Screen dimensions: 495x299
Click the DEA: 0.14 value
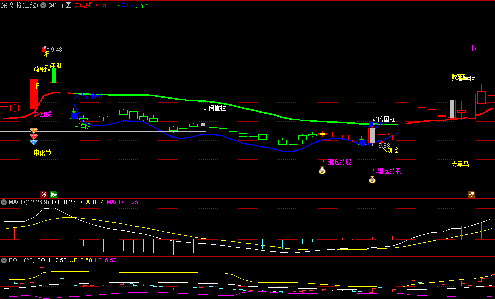[x=91, y=202]
